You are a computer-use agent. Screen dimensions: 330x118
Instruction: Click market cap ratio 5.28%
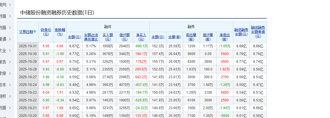coord(91,54)
